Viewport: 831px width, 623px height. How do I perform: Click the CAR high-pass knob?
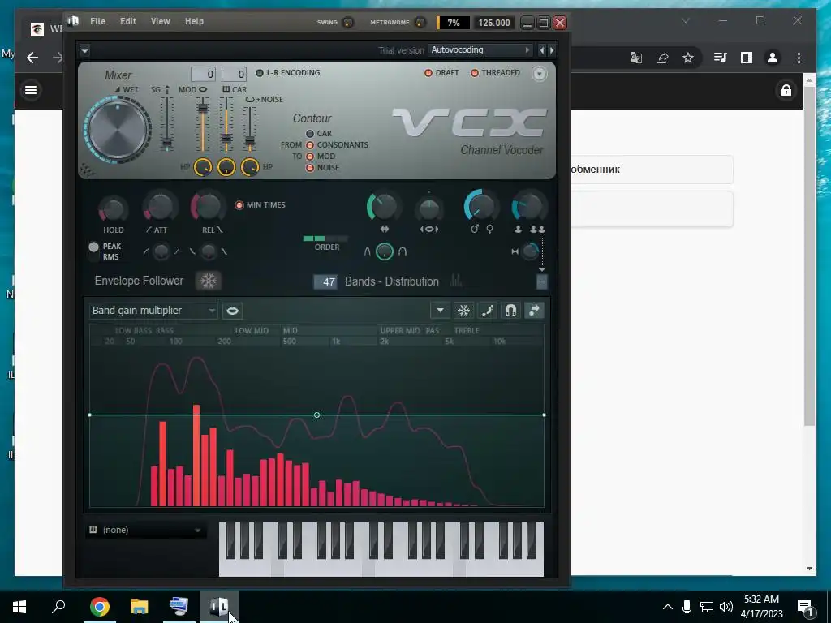pyautogui.click(x=226, y=167)
